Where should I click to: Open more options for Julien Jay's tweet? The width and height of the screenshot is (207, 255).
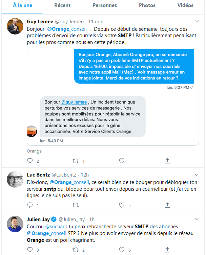point(197,219)
